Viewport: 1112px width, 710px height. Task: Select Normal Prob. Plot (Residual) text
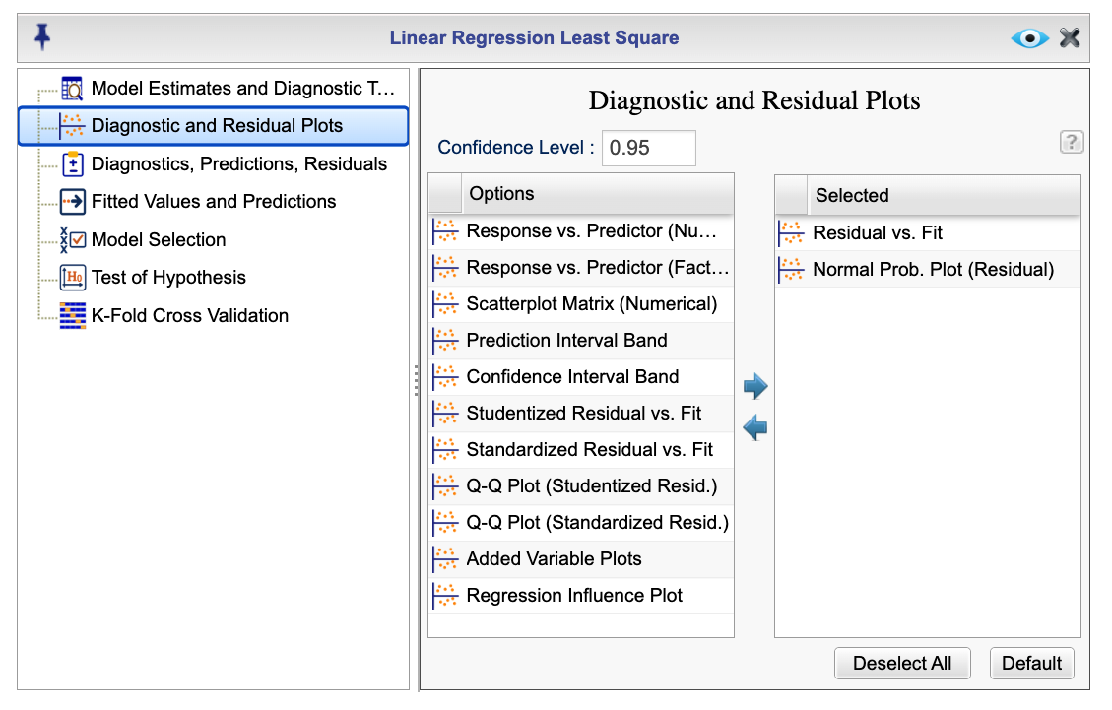click(x=934, y=270)
